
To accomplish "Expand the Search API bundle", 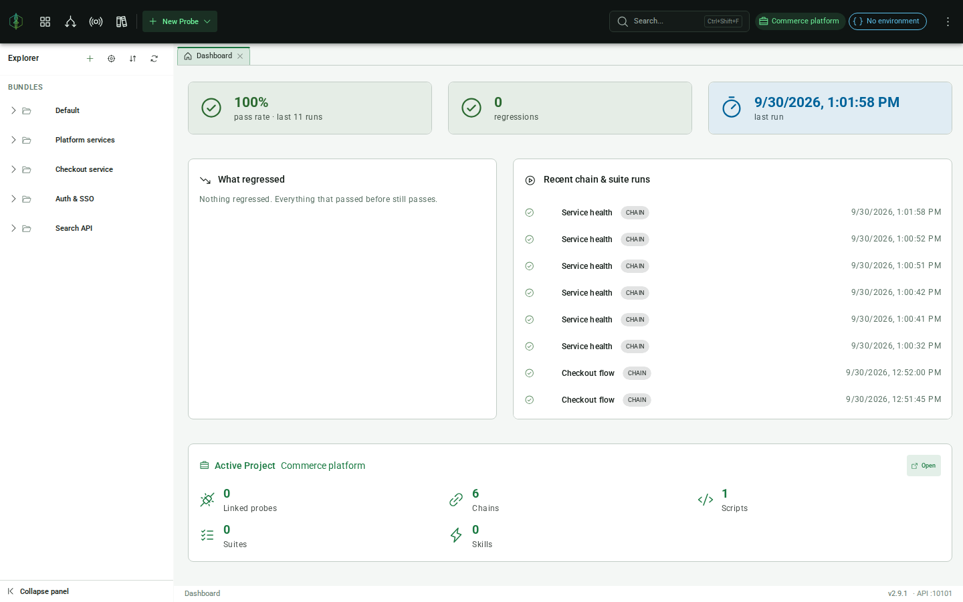I will tap(13, 228).
